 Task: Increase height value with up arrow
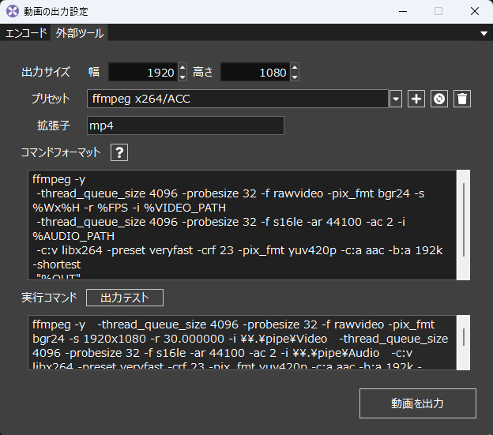pos(295,68)
